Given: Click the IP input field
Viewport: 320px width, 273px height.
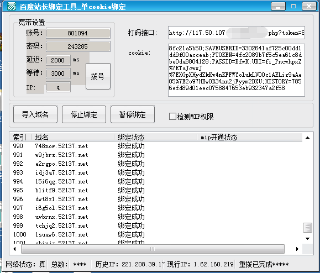Looking at the screenshot, I should click(x=58, y=87).
